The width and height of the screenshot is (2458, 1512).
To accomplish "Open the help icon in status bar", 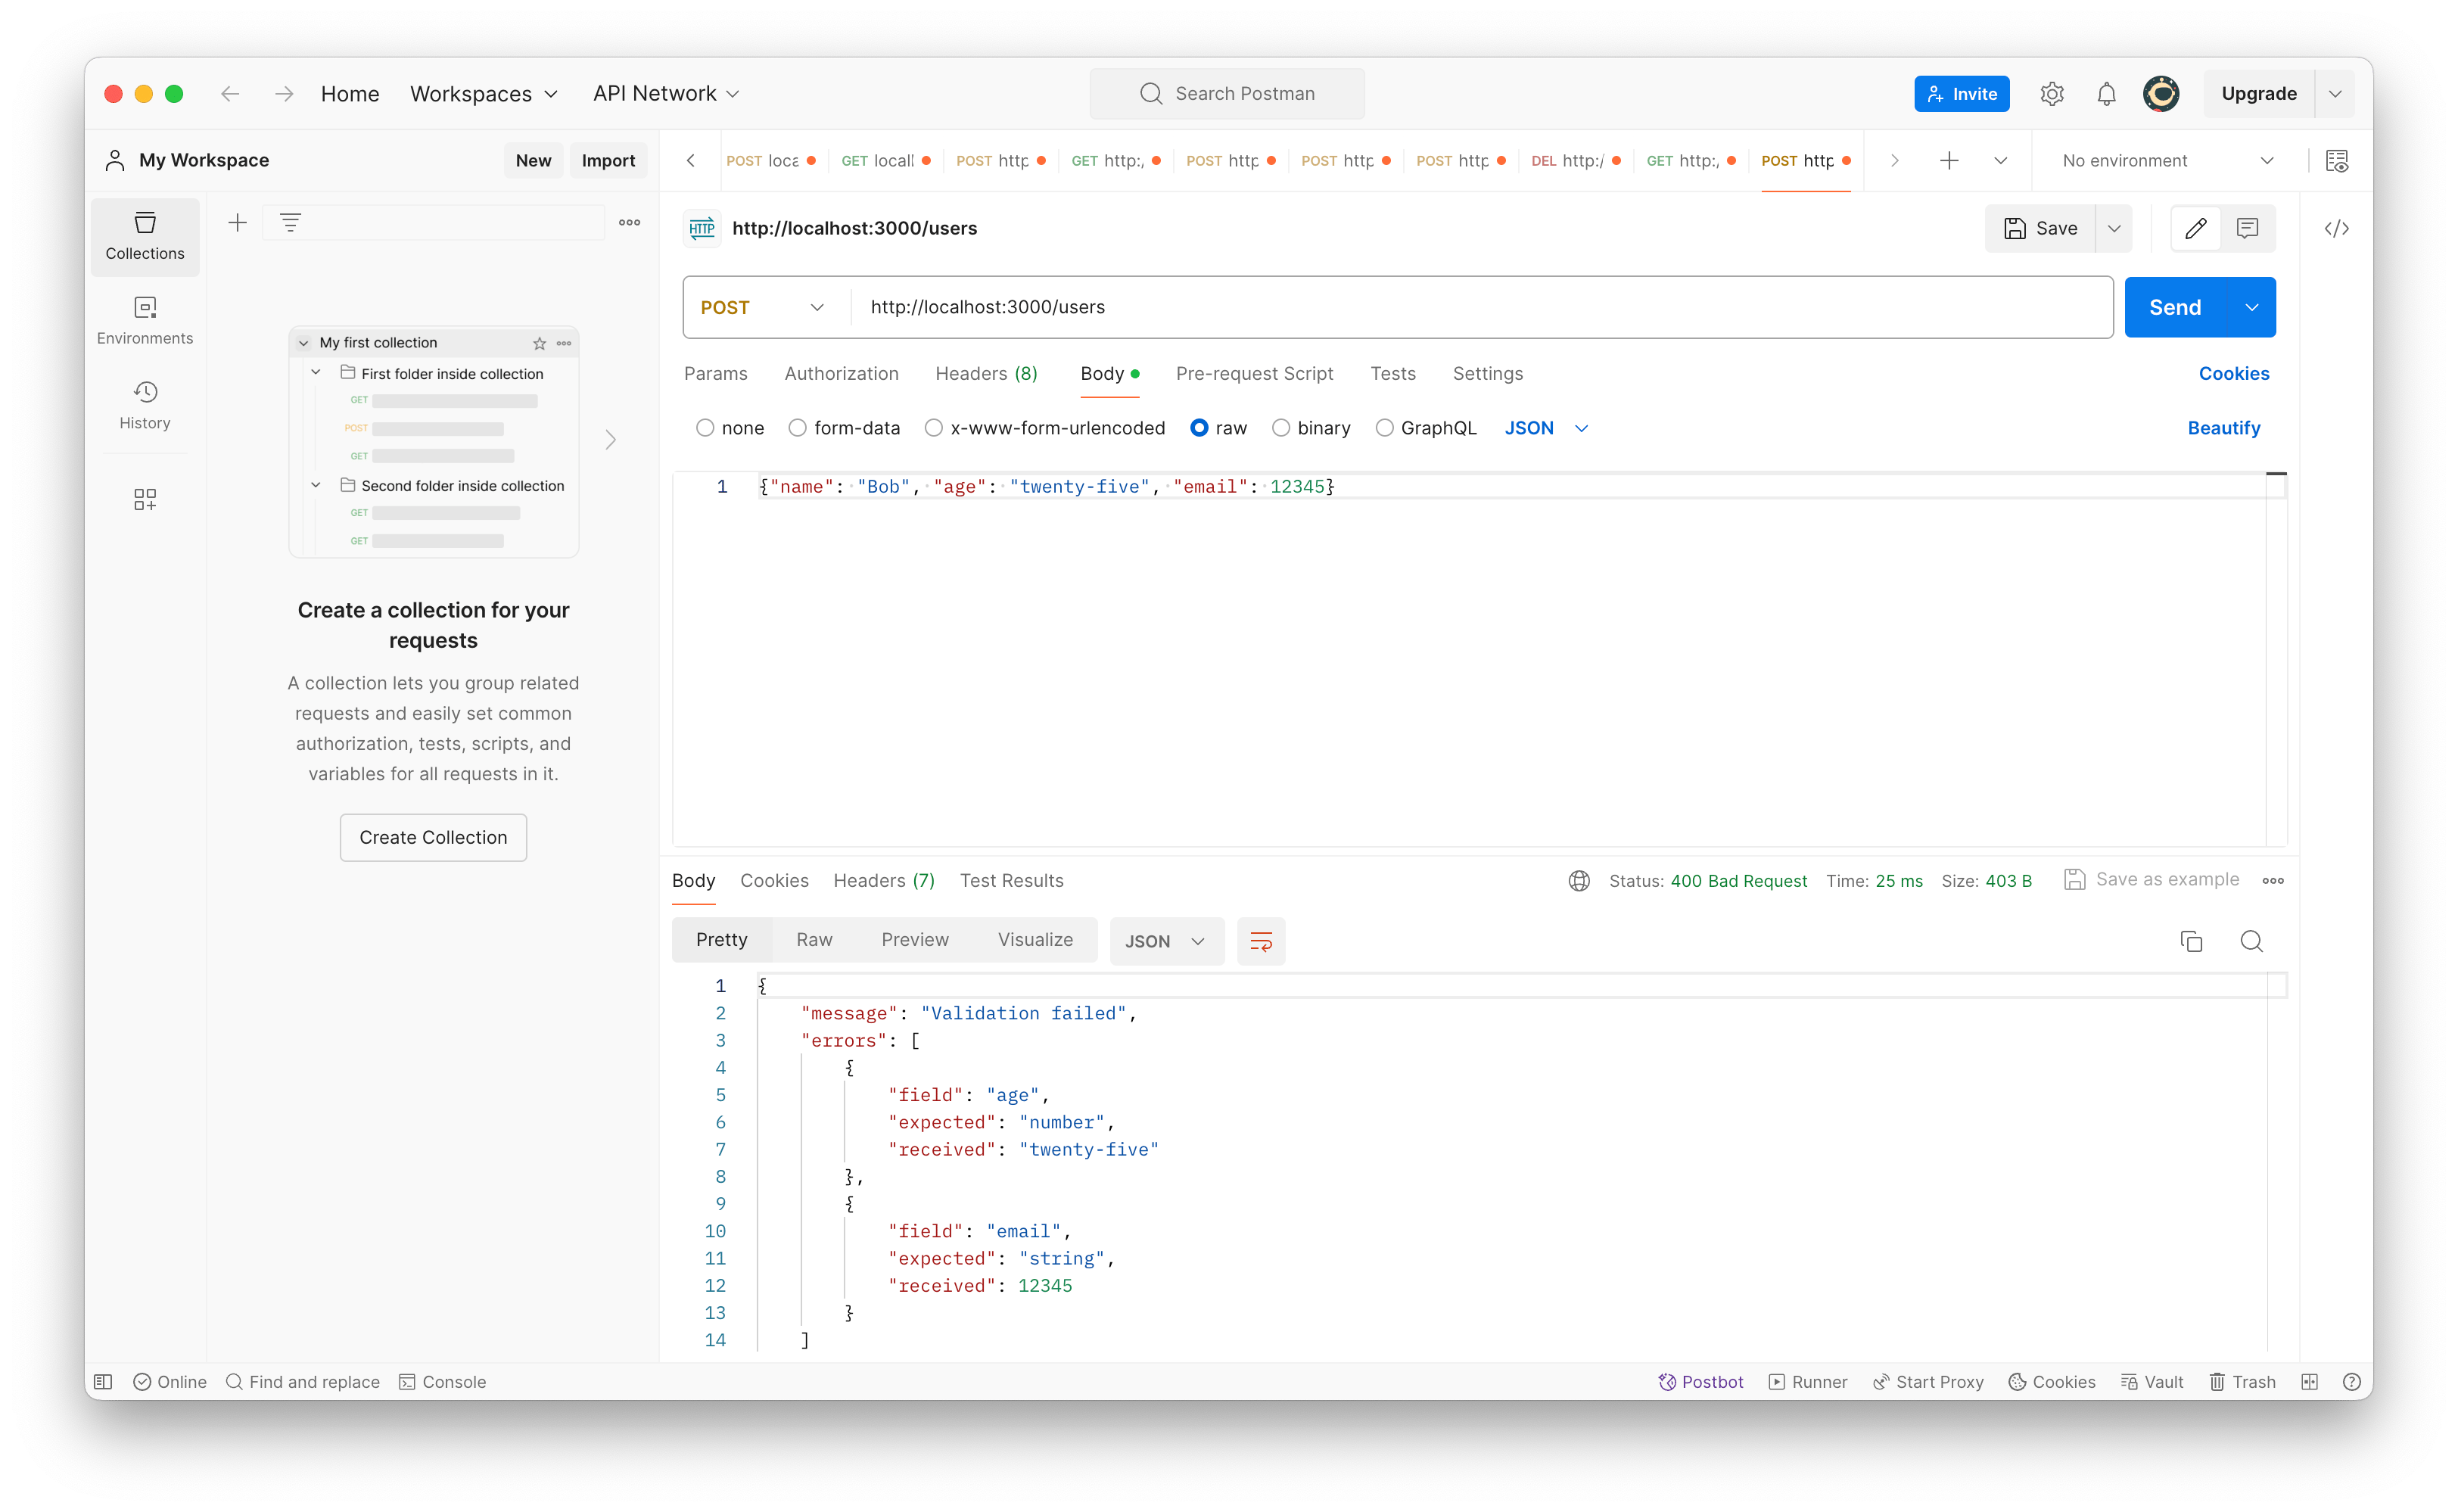I will tap(2351, 1381).
